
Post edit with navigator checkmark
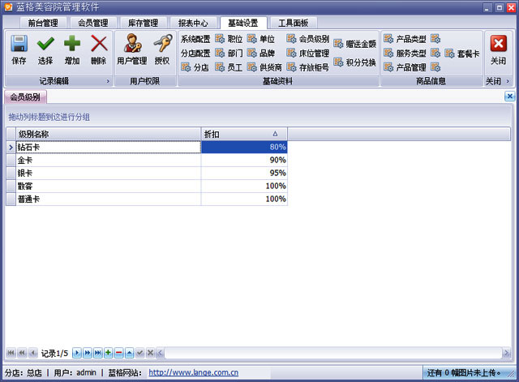(x=140, y=353)
